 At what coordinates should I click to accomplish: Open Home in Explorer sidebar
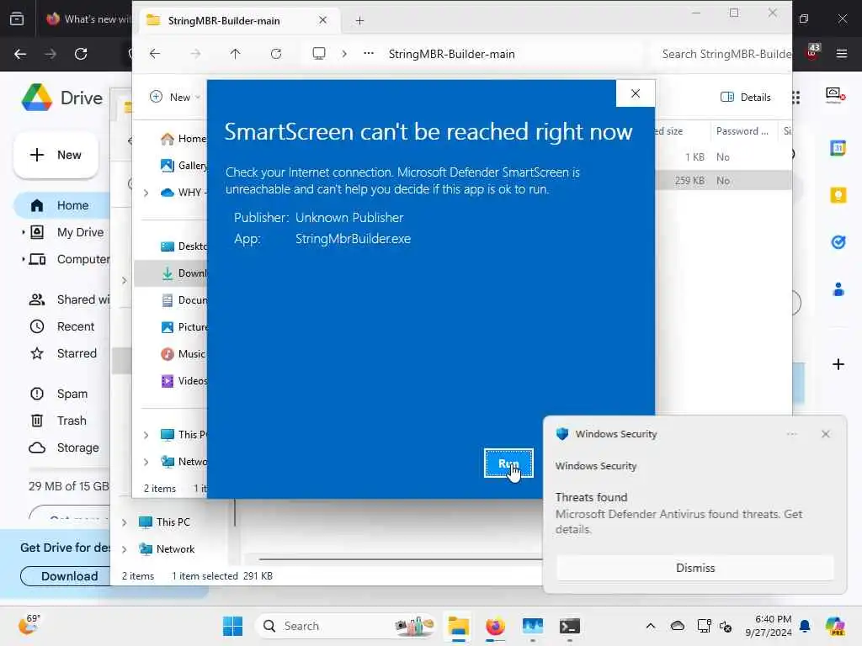tap(183, 139)
